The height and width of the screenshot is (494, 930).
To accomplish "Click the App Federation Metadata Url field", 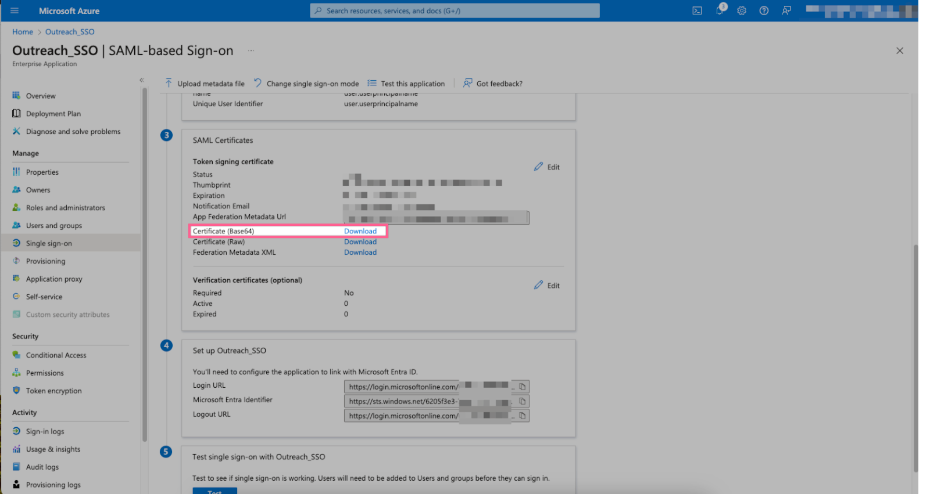I will (x=436, y=218).
